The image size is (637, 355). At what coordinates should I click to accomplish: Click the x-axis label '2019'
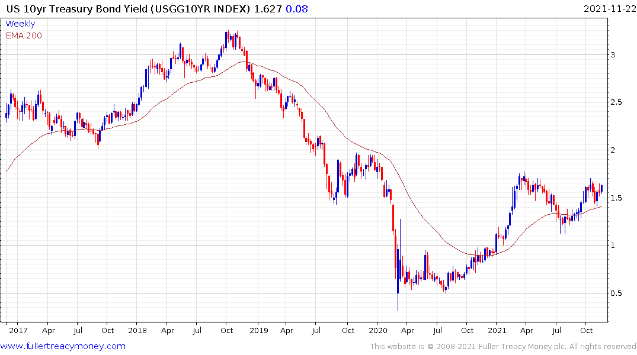pyautogui.click(x=259, y=330)
